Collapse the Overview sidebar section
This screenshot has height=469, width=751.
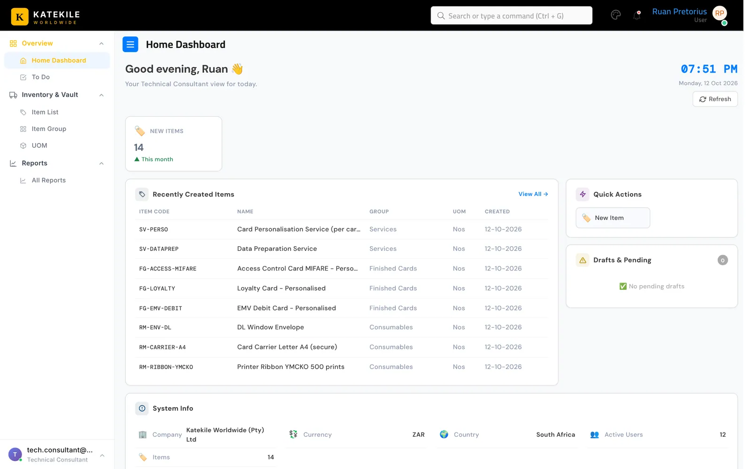tap(101, 44)
